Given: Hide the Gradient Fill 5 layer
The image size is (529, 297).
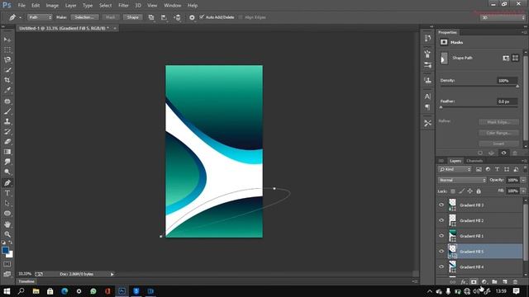Looking at the screenshot, I should (x=441, y=251).
